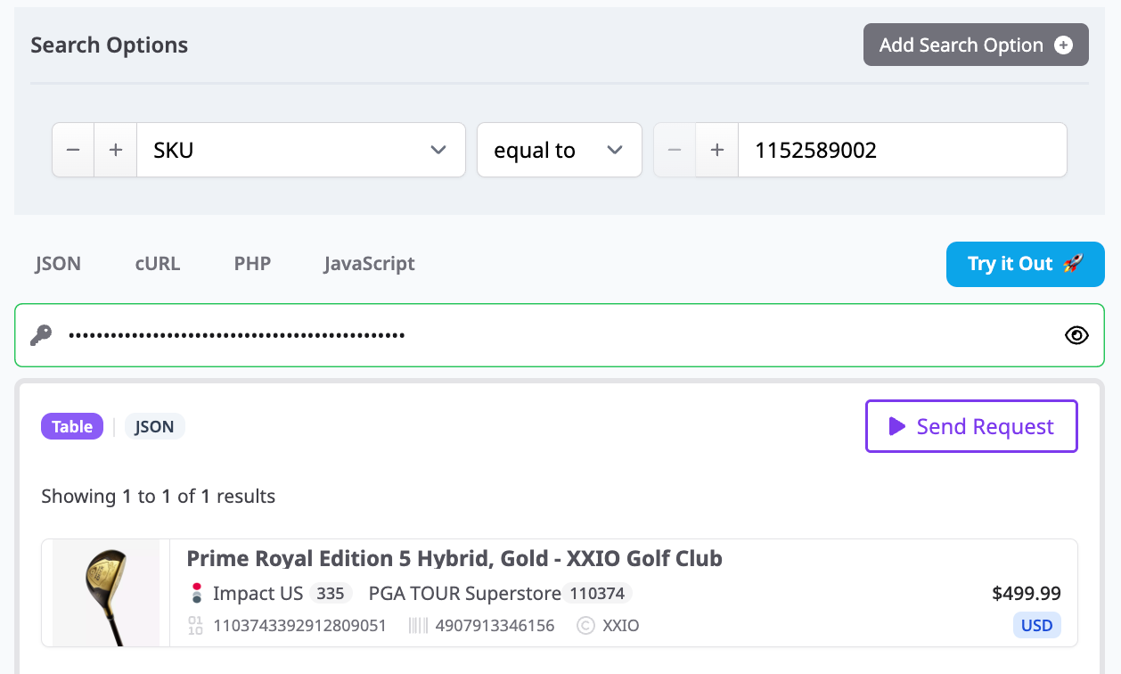The width and height of the screenshot is (1121, 674).
Task: Select the Table results view
Action: click(x=72, y=426)
